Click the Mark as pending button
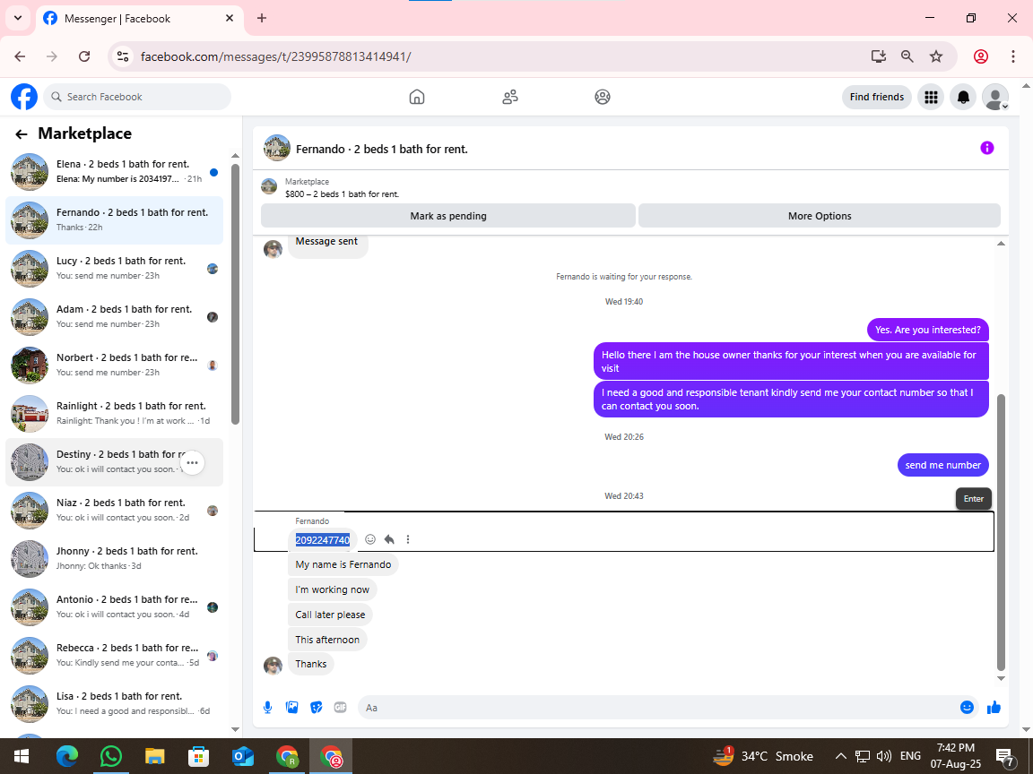1033x774 pixels. click(448, 216)
